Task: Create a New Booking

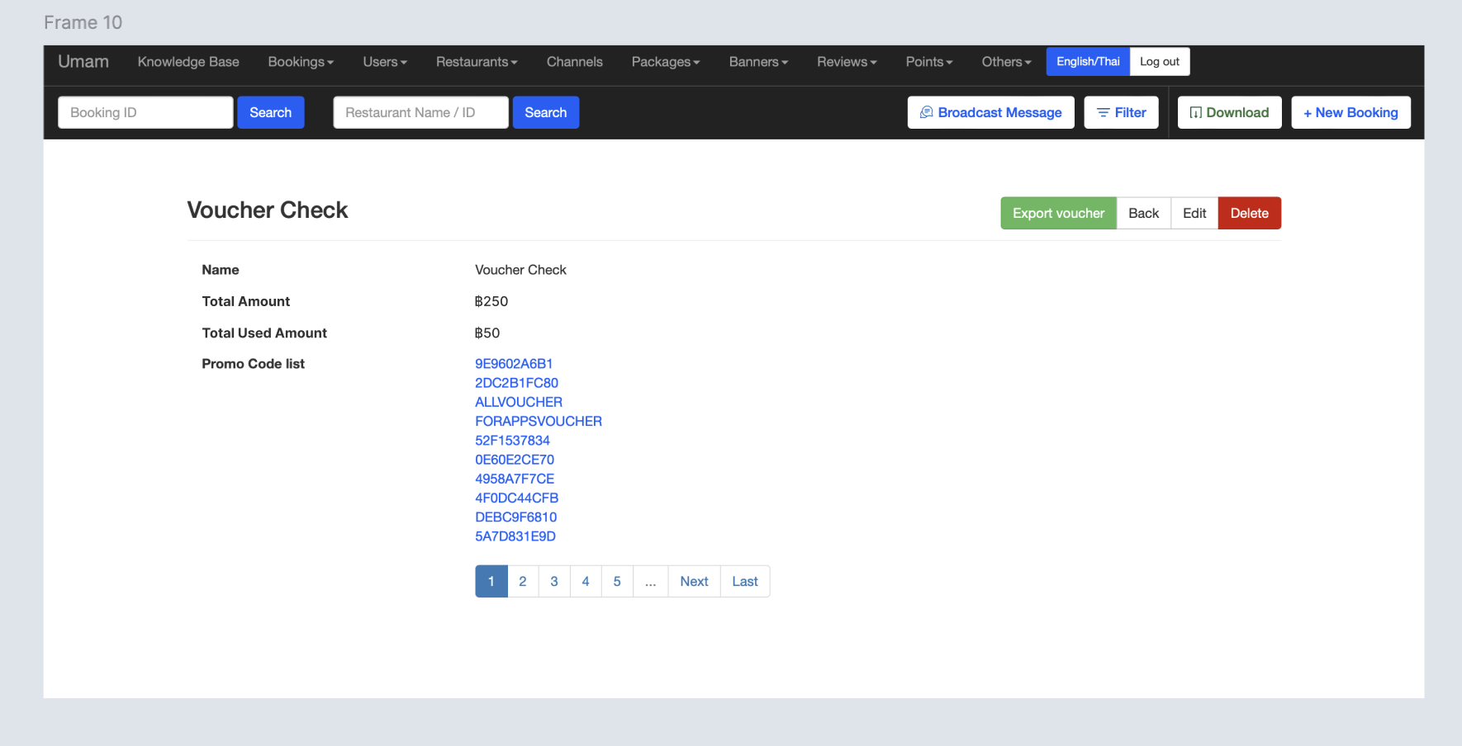Action: click(x=1350, y=112)
